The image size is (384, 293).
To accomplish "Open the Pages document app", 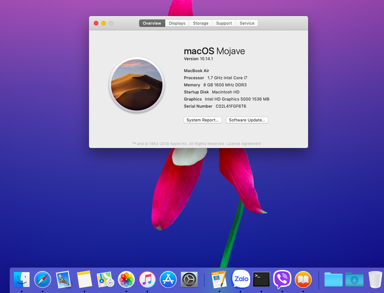I will tap(219, 279).
